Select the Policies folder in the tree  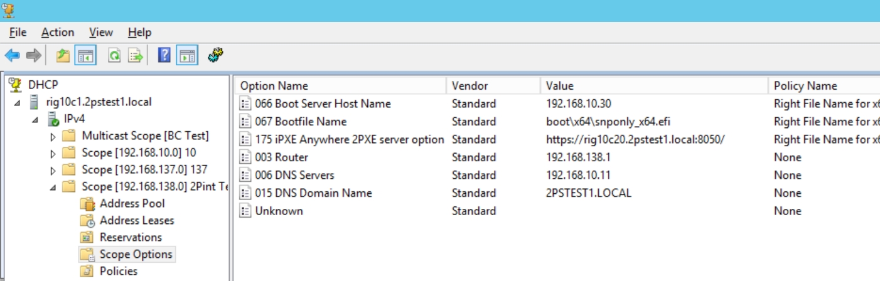pos(118,271)
